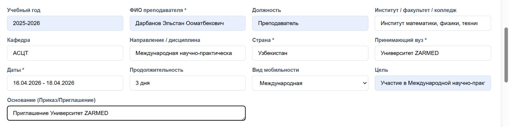Image resolution: width=509 pixels, height=127 pixels.
Task: Click the Учебный год label text
Action: [x=24, y=10]
